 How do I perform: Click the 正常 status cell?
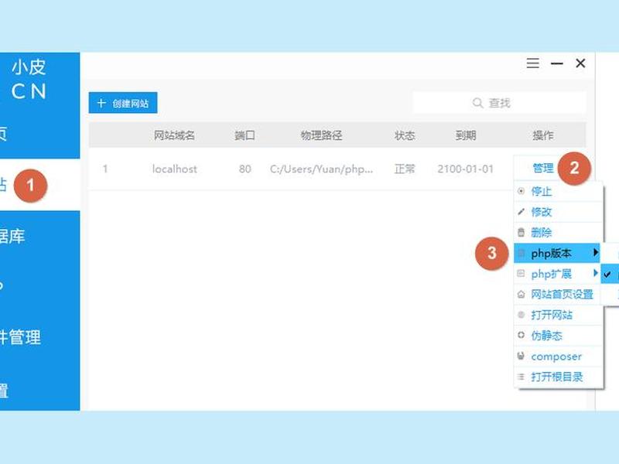(405, 169)
